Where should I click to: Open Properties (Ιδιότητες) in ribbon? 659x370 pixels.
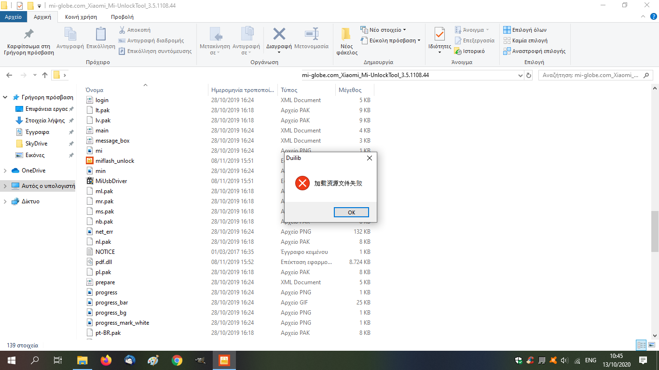(x=439, y=36)
